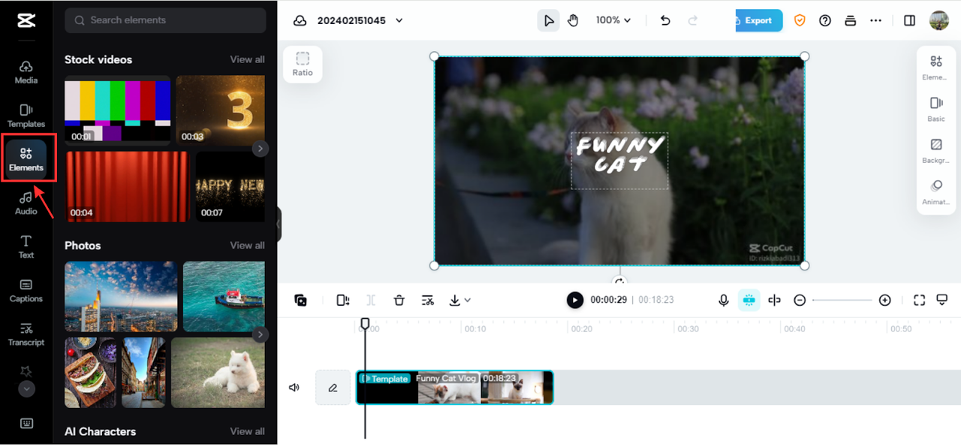The height and width of the screenshot is (447, 961).
Task: Pick the white dog photo
Action: (x=218, y=373)
